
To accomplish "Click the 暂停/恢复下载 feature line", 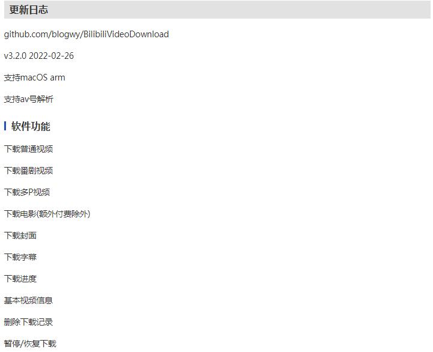I will pos(30,344).
